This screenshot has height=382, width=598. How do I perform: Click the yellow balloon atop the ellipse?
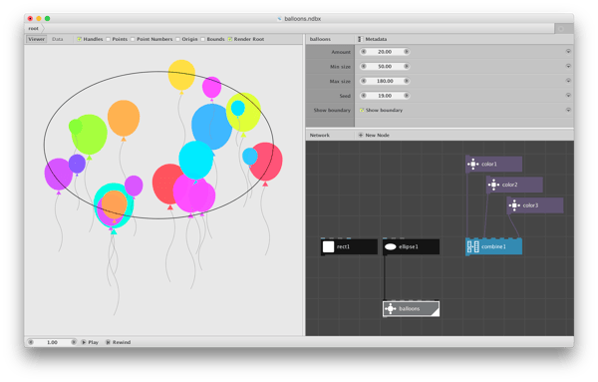tap(181, 75)
